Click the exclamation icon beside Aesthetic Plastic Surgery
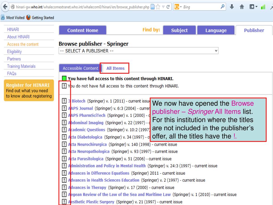This screenshot has height=205, width=273. [64, 202]
